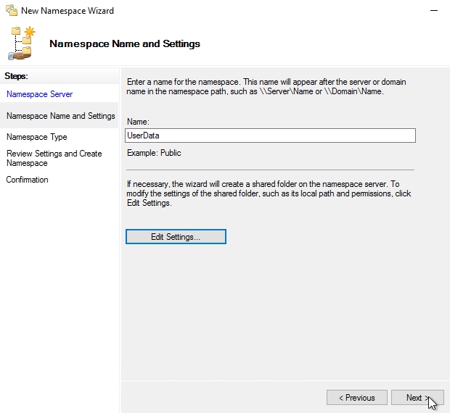Click the instruction text about namespace path
This screenshot has width=450, height=413.
click(x=266, y=87)
